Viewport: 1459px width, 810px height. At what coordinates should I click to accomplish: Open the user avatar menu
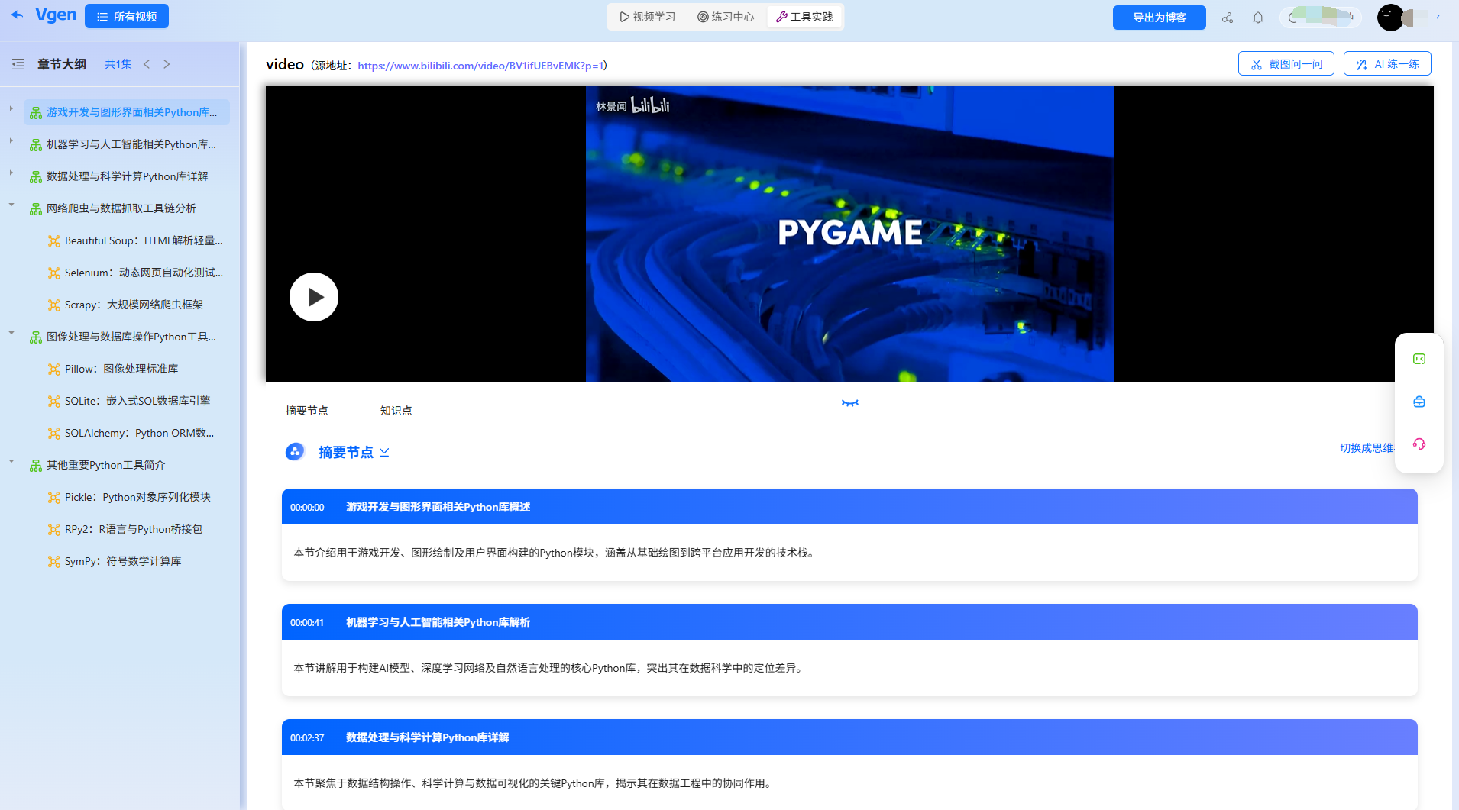(x=1390, y=17)
